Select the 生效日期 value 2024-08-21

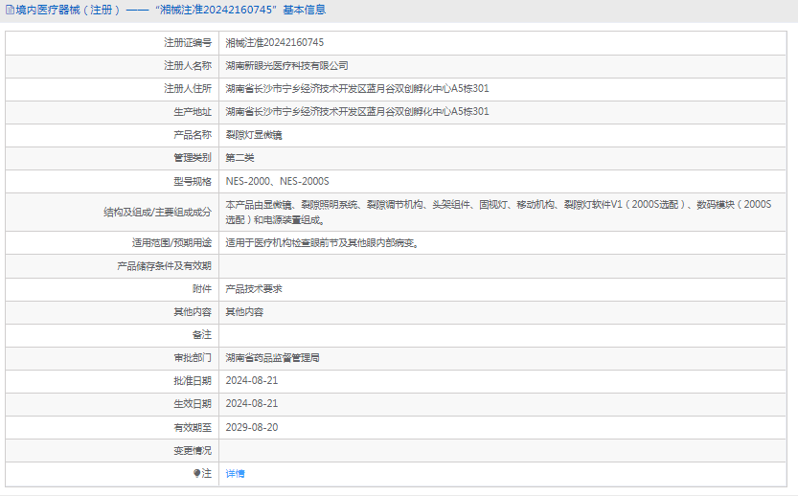point(252,403)
